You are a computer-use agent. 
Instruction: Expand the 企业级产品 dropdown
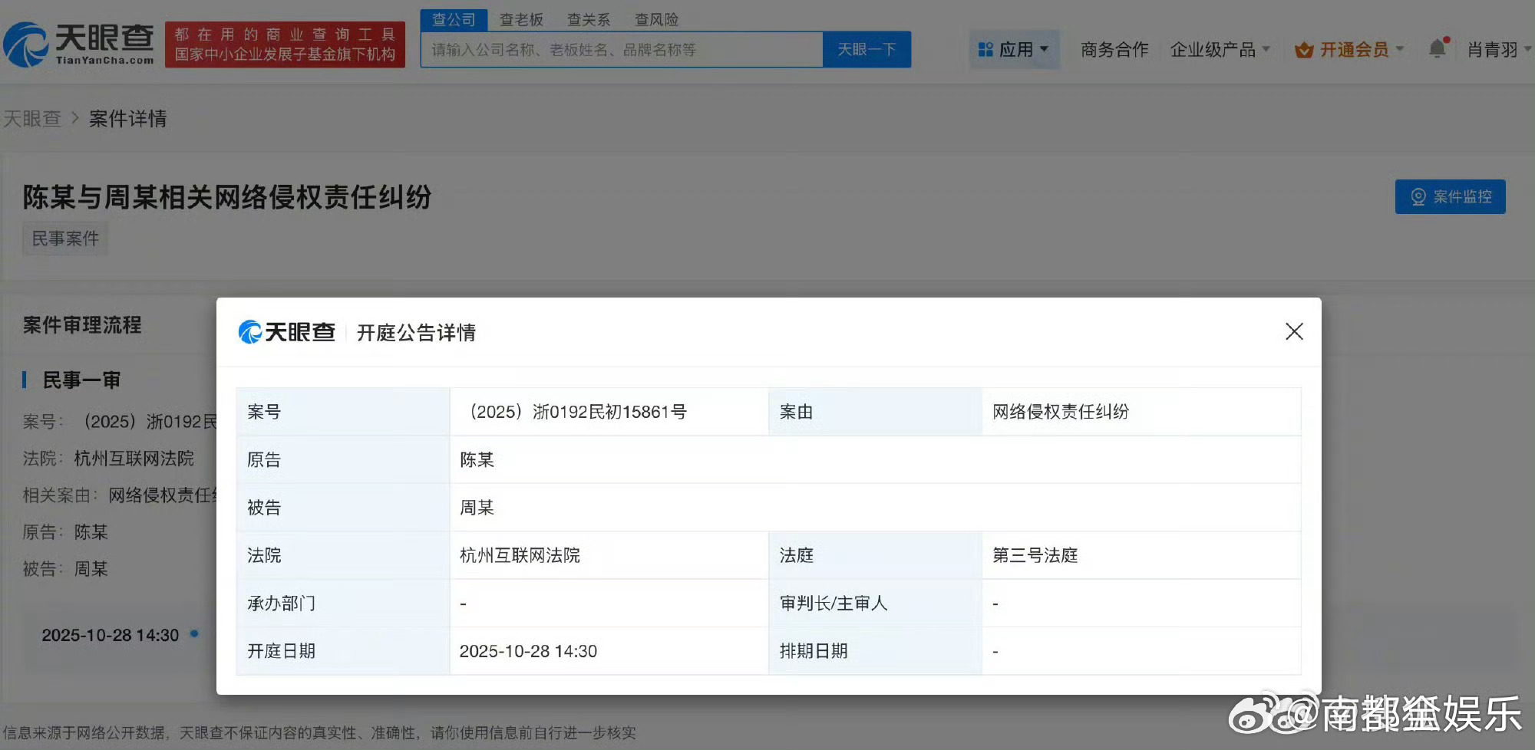point(1219,50)
